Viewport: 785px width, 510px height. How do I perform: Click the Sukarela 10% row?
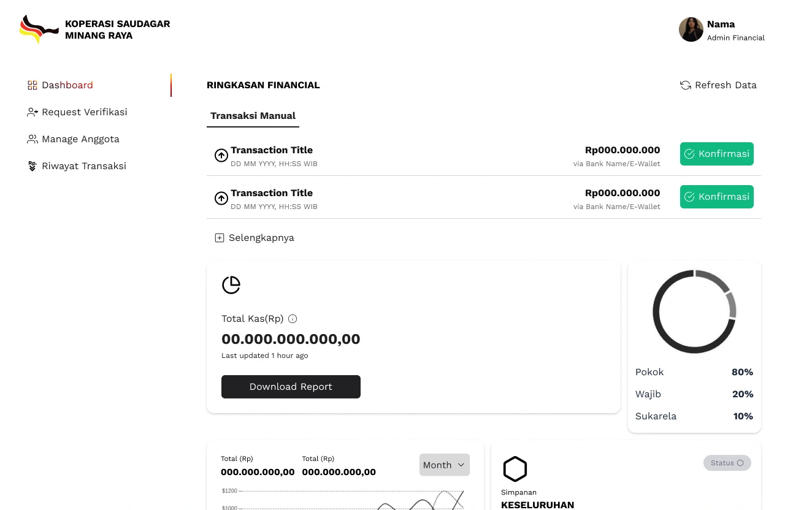[x=694, y=416]
